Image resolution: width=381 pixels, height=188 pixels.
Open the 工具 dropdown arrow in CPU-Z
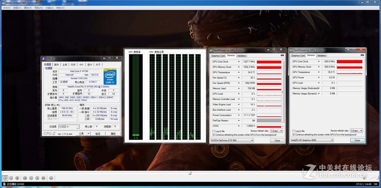pyautogui.click(x=89, y=134)
